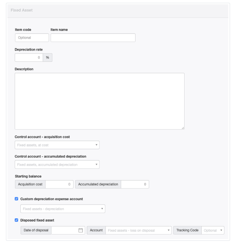Click the Accumulated depreciation starting balance field
The height and width of the screenshot is (245, 236).
pos(135,184)
